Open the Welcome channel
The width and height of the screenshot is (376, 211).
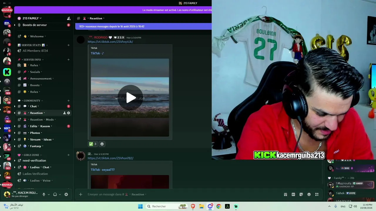(x=44, y=36)
